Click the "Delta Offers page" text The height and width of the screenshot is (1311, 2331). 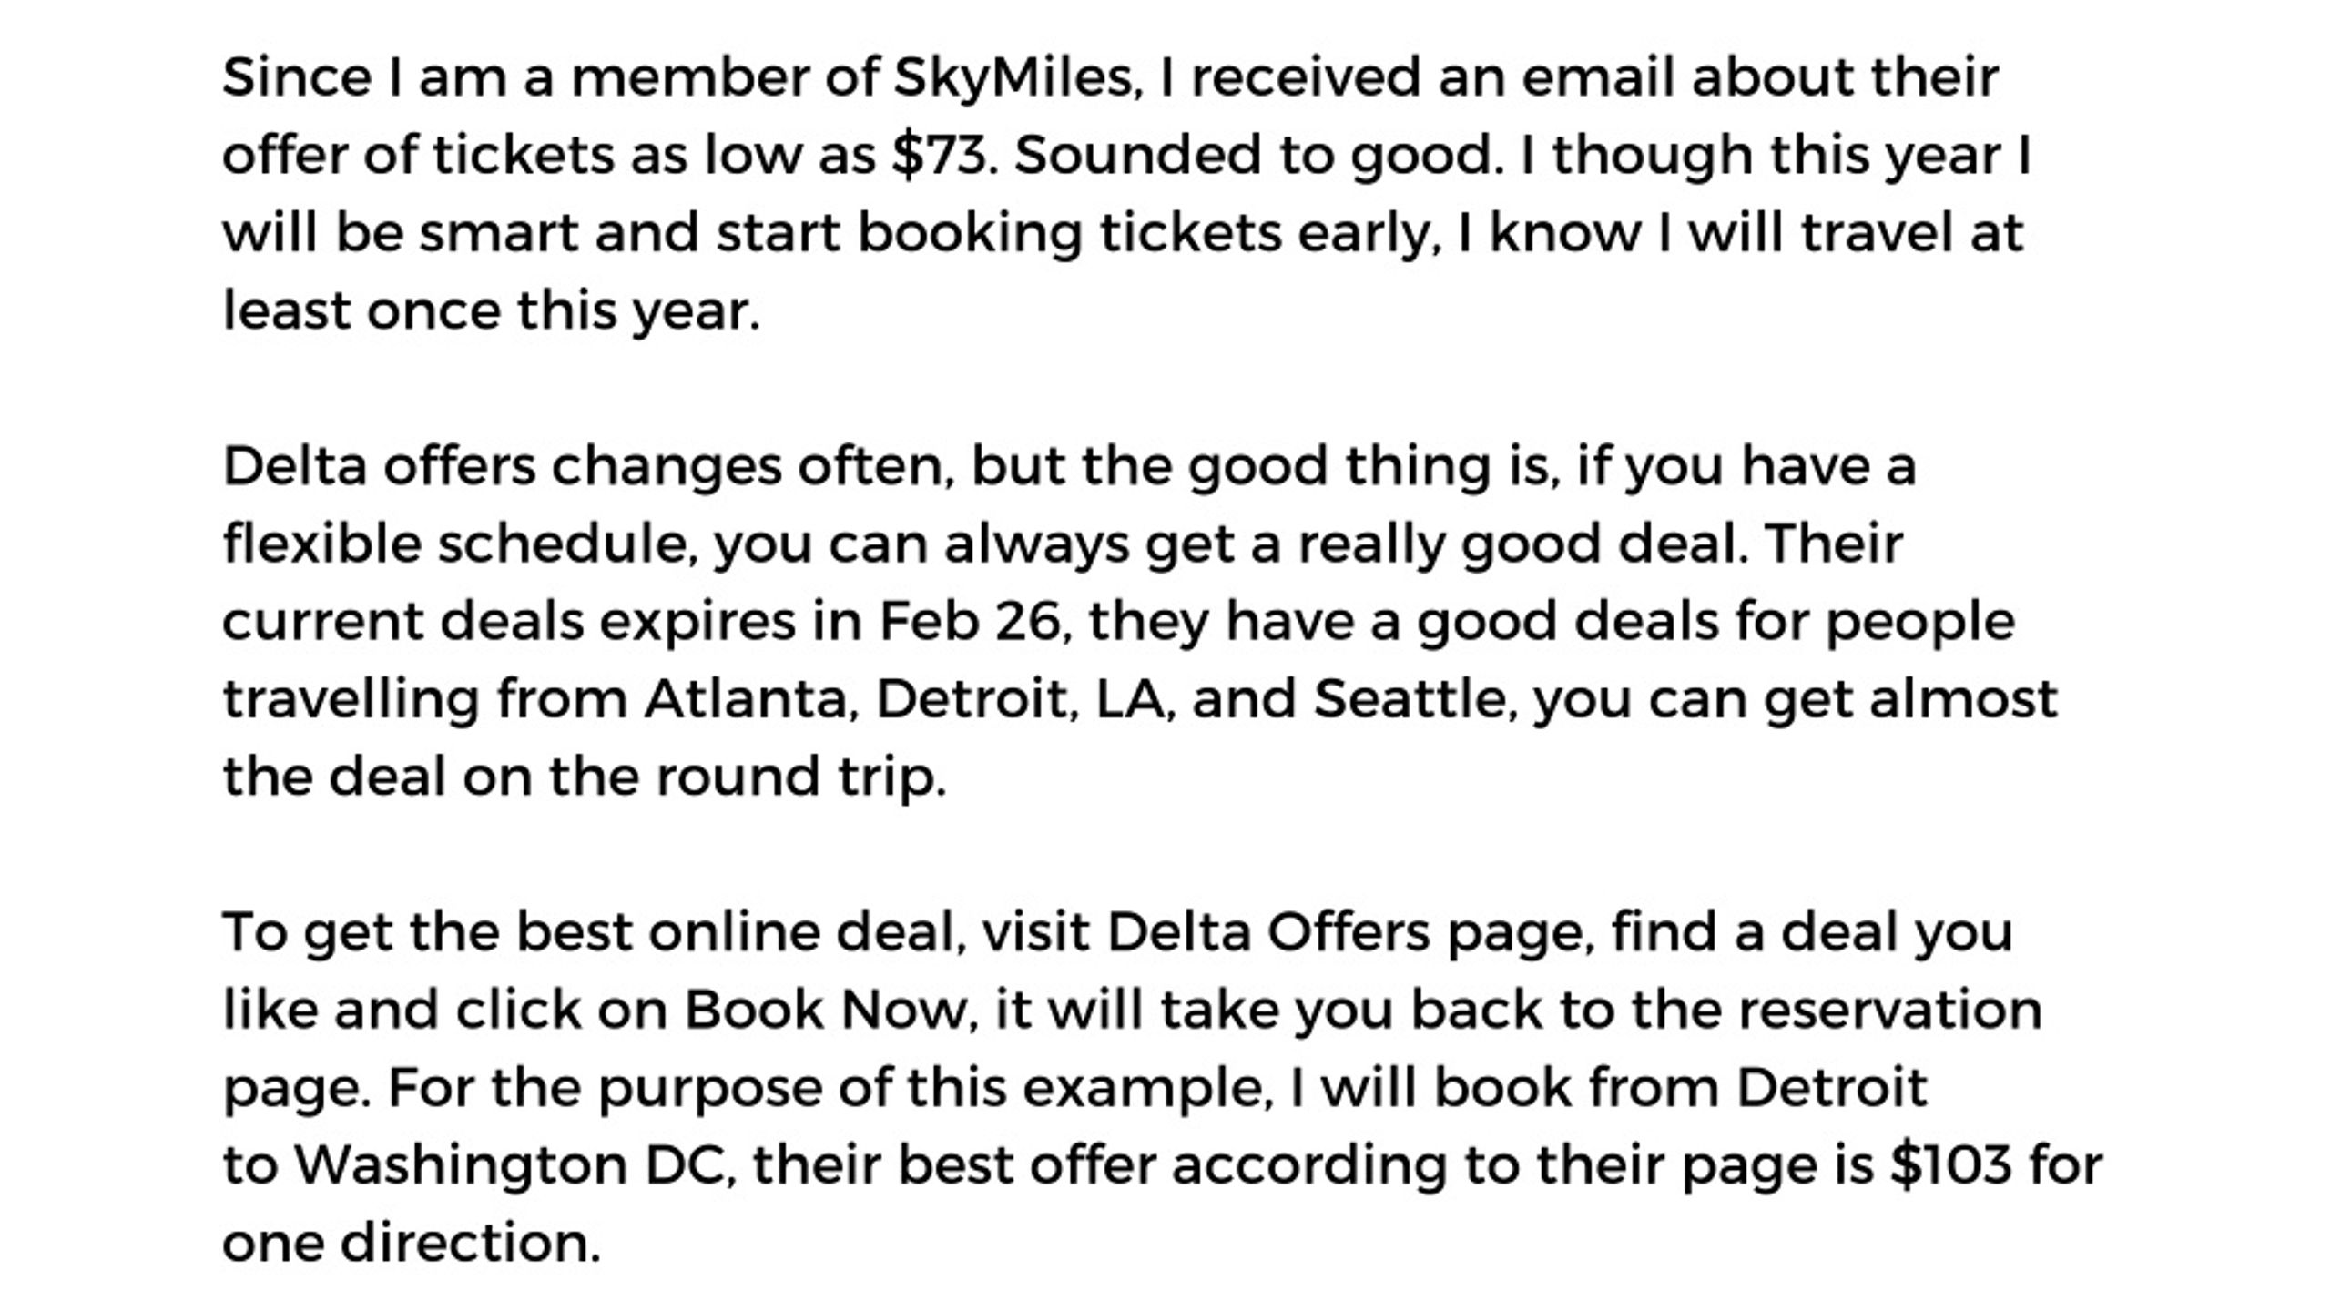[x=1347, y=934]
